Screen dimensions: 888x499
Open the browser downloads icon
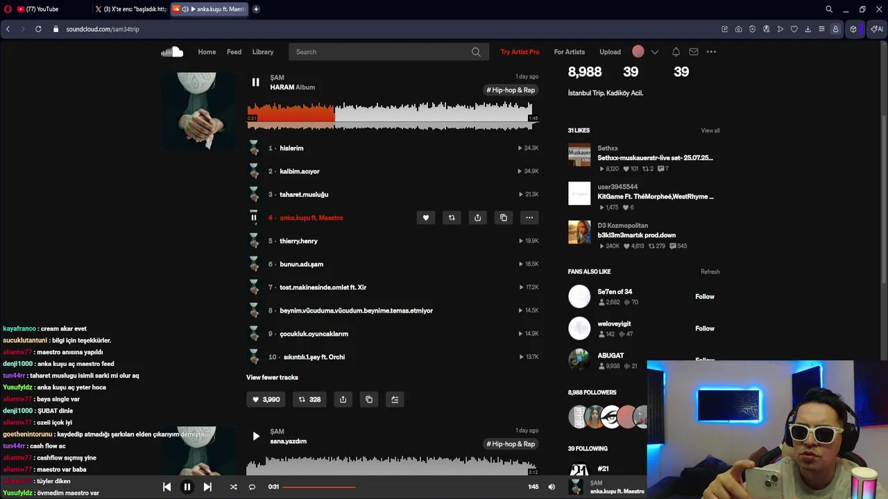pyautogui.click(x=808, y=29)
